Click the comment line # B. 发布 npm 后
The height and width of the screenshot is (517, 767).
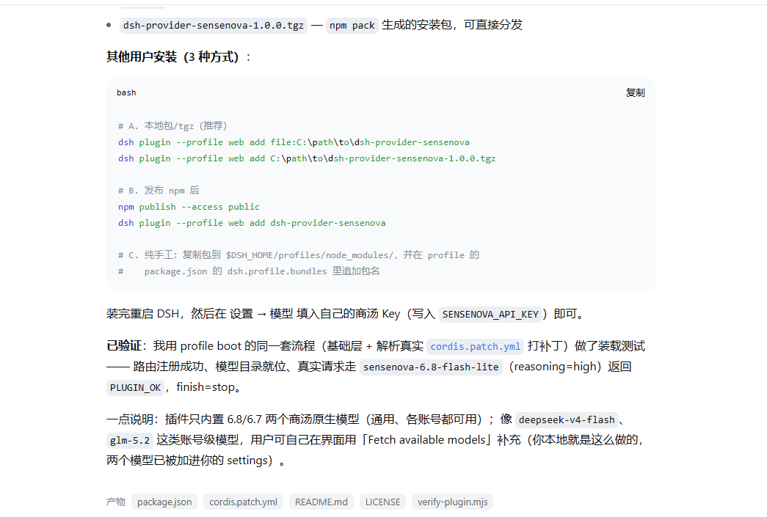coord(159,191)
